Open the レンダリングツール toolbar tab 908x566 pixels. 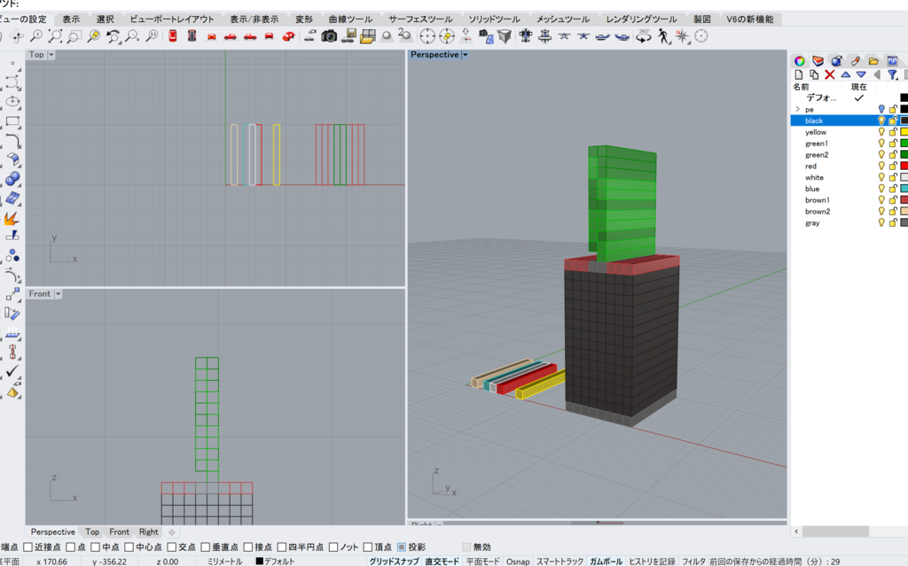click(641, 19)
